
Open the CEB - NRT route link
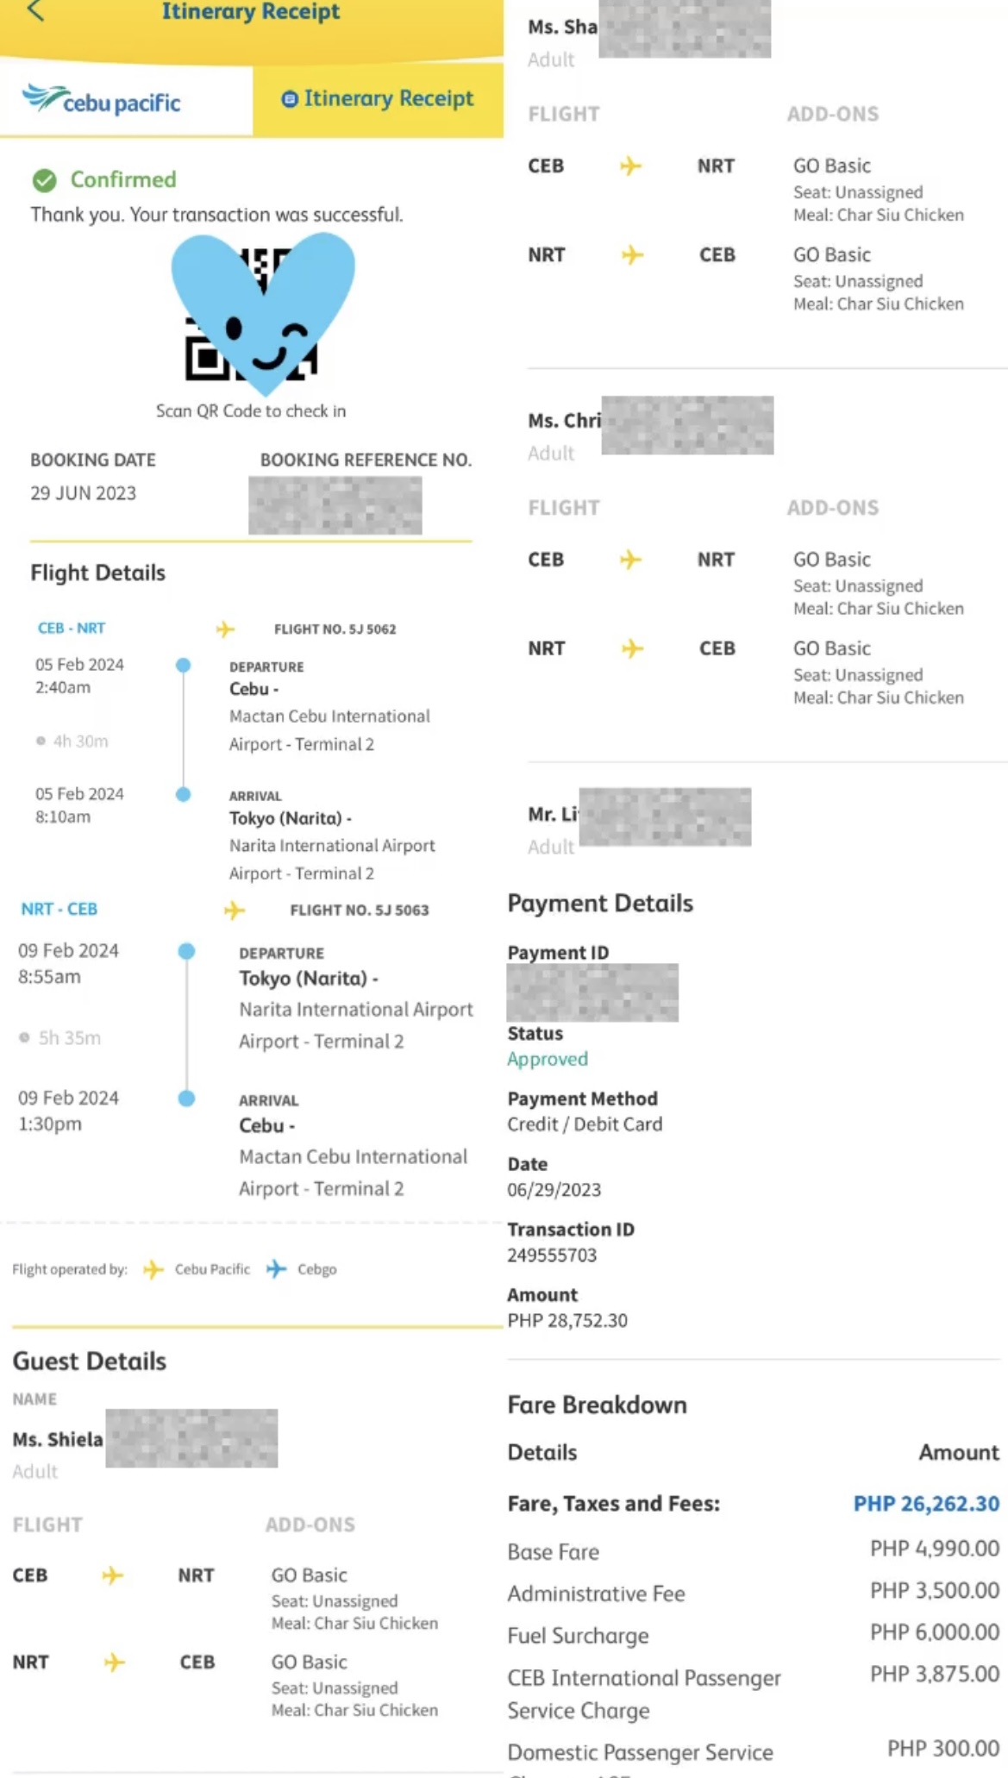pos(72,629)
